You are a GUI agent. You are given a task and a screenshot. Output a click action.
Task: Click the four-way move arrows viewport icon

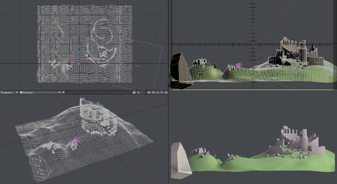click(158, 92)
